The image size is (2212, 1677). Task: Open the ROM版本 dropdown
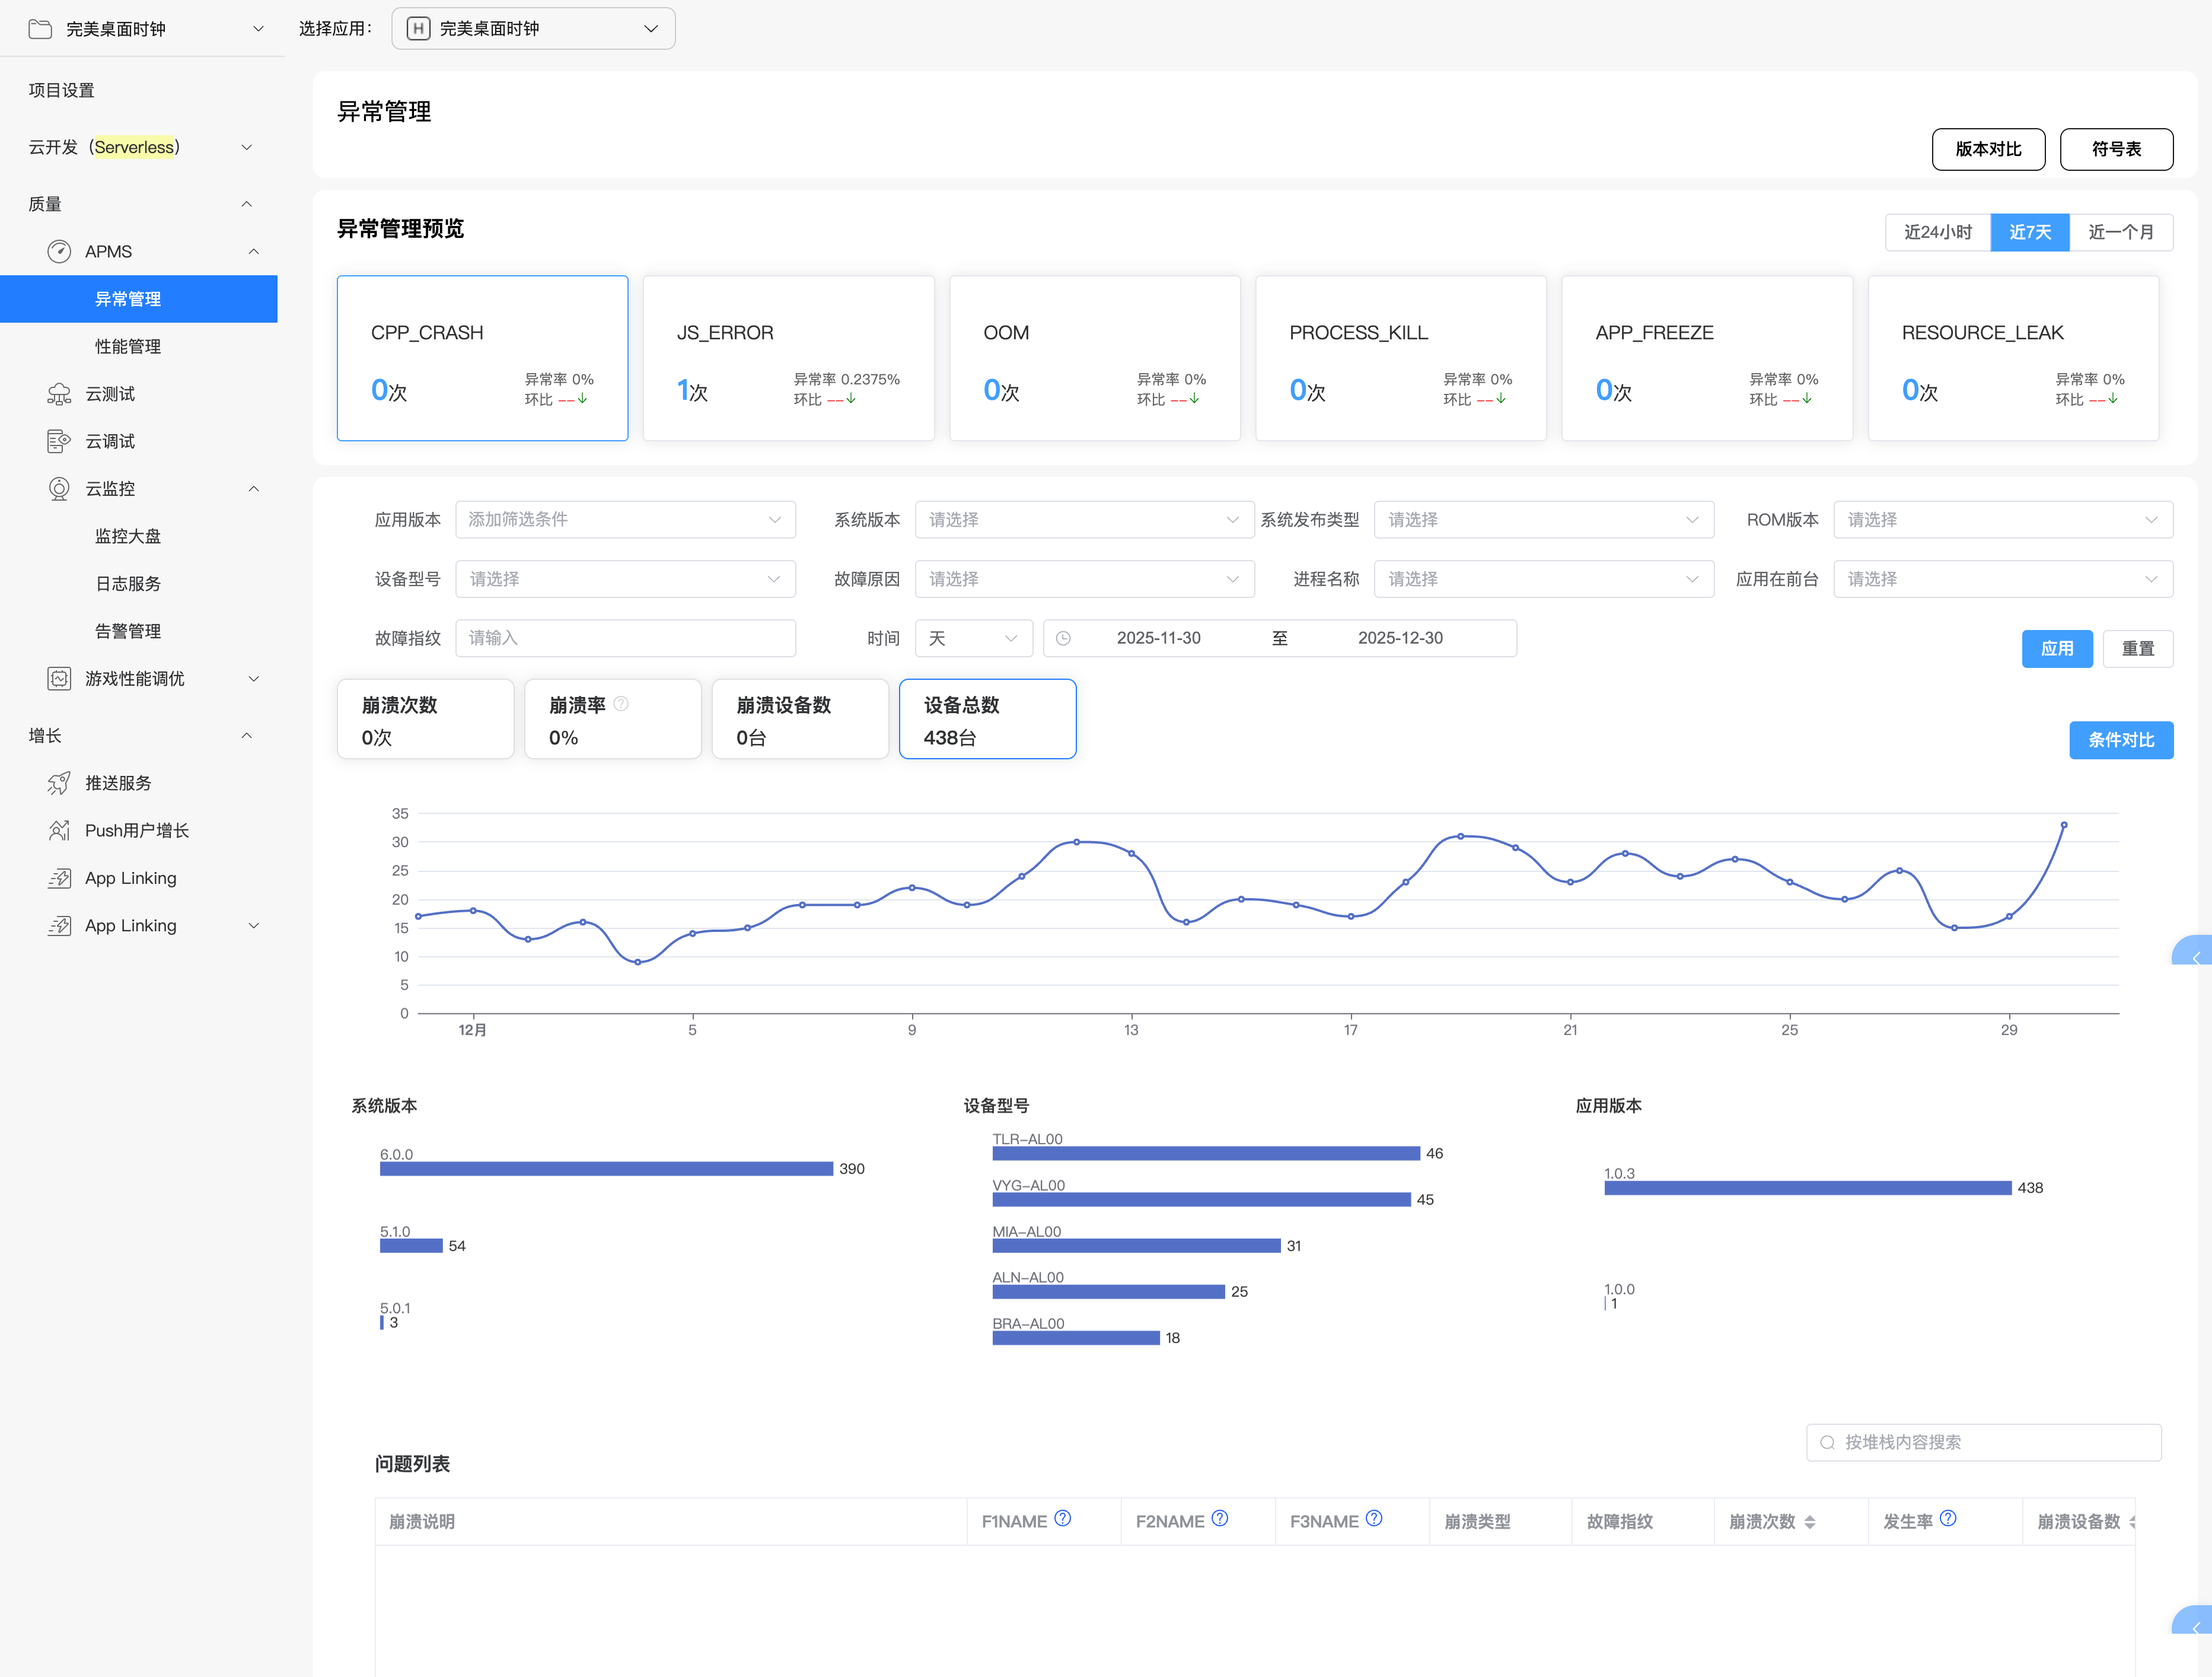click(x=2003, y=519)
